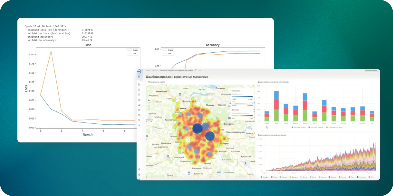Click the DataLens logo in sidebar

[139, 72]
